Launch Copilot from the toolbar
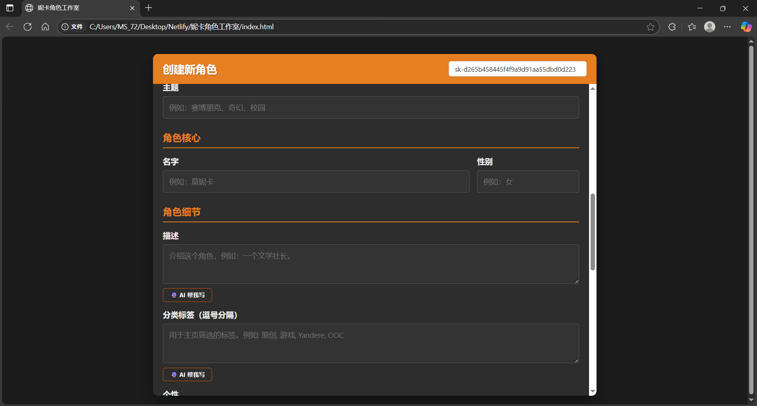 point(746,27)
